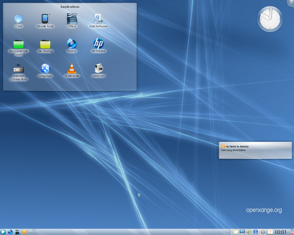The height and width of the screenshot is (235, 294).
Task: Expand hidden system tray icons arrow
Action: 229,232
